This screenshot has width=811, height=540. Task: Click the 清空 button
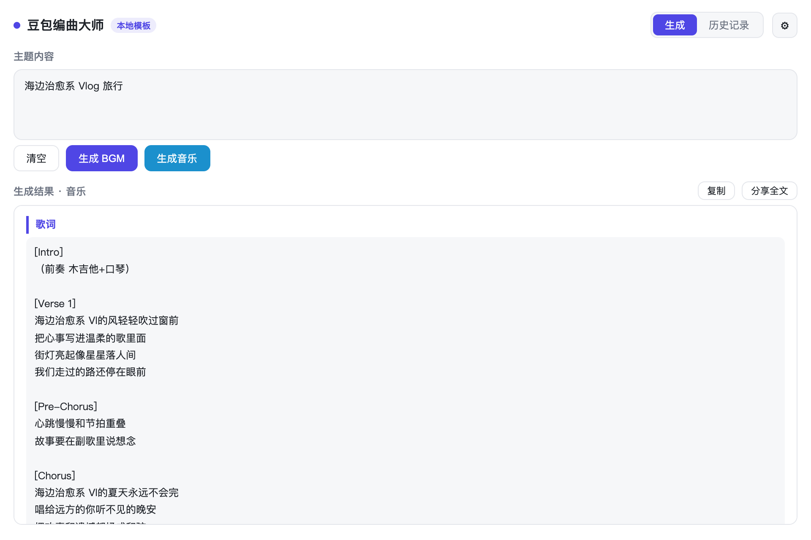click(36, 158)
